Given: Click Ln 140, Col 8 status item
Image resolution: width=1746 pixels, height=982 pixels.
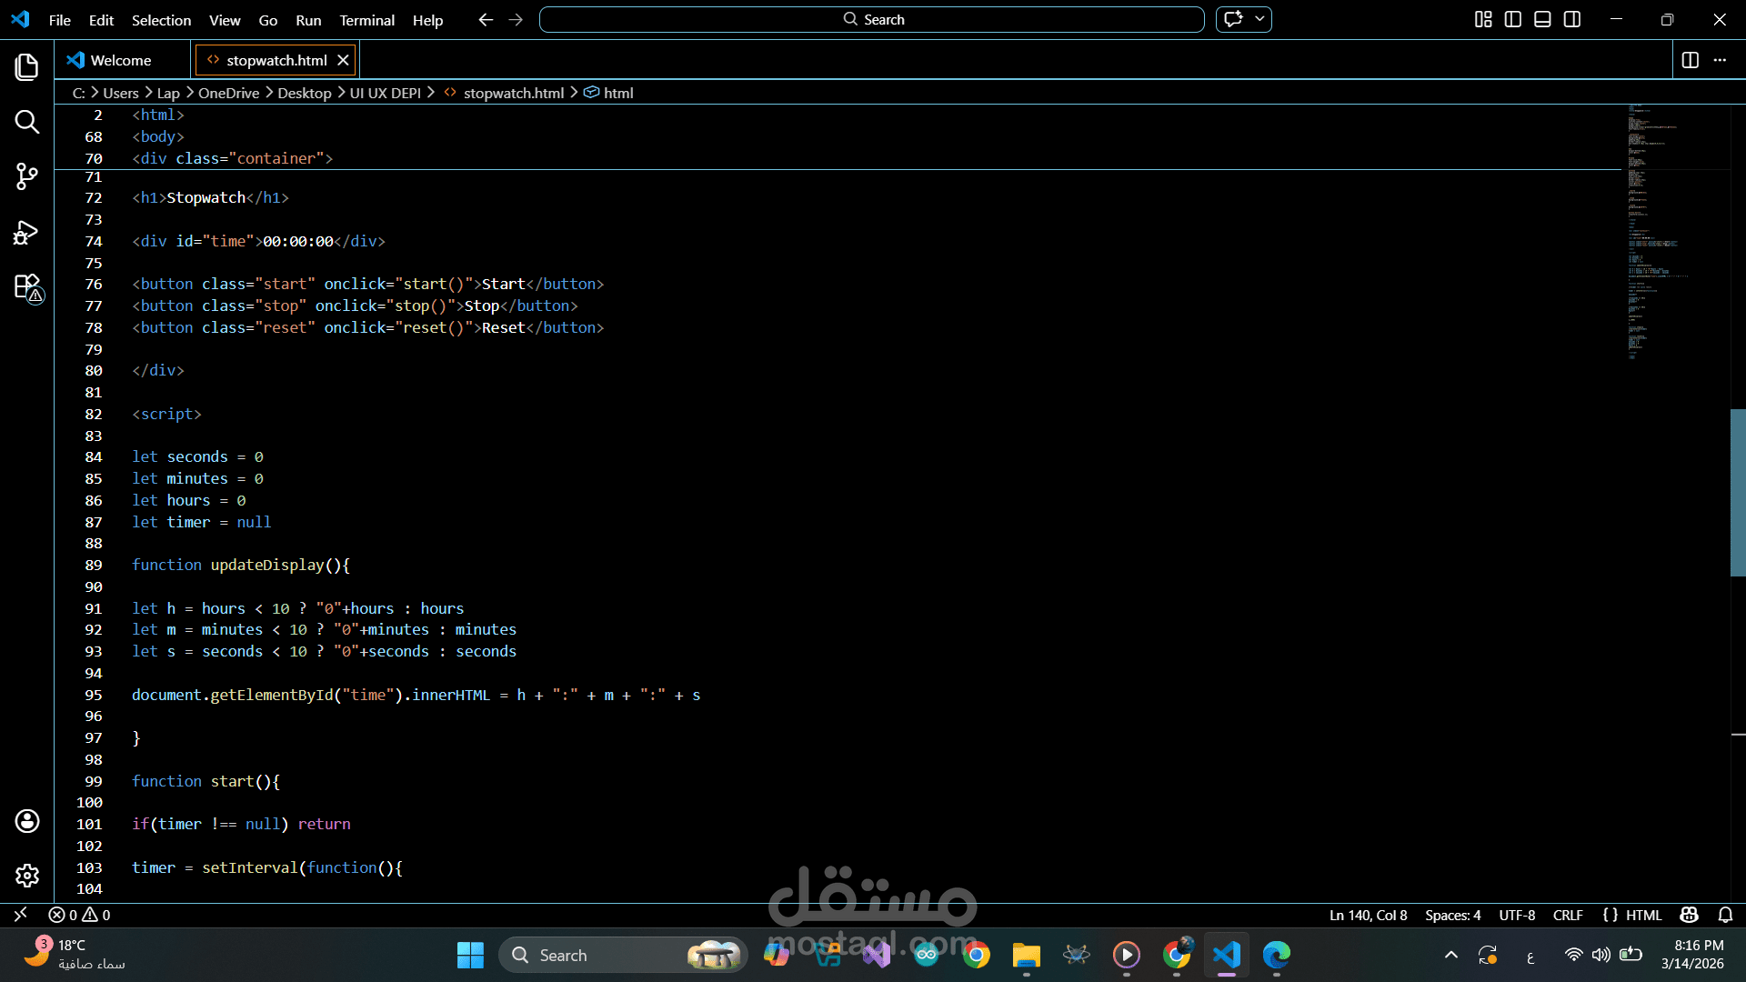Looking at the screenshot, I should pos(1368,915).
